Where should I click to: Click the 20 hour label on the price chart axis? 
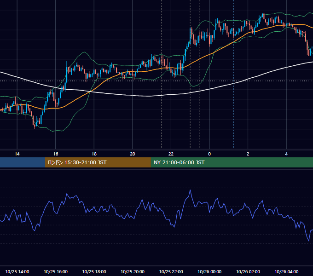[x=133, y=154]
